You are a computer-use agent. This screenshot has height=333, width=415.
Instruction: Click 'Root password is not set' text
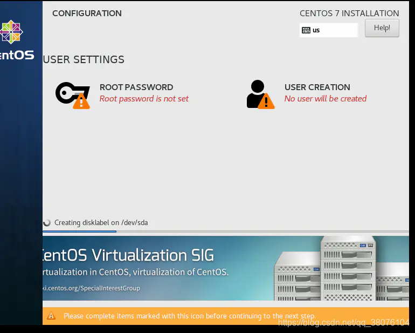(144, 99)
